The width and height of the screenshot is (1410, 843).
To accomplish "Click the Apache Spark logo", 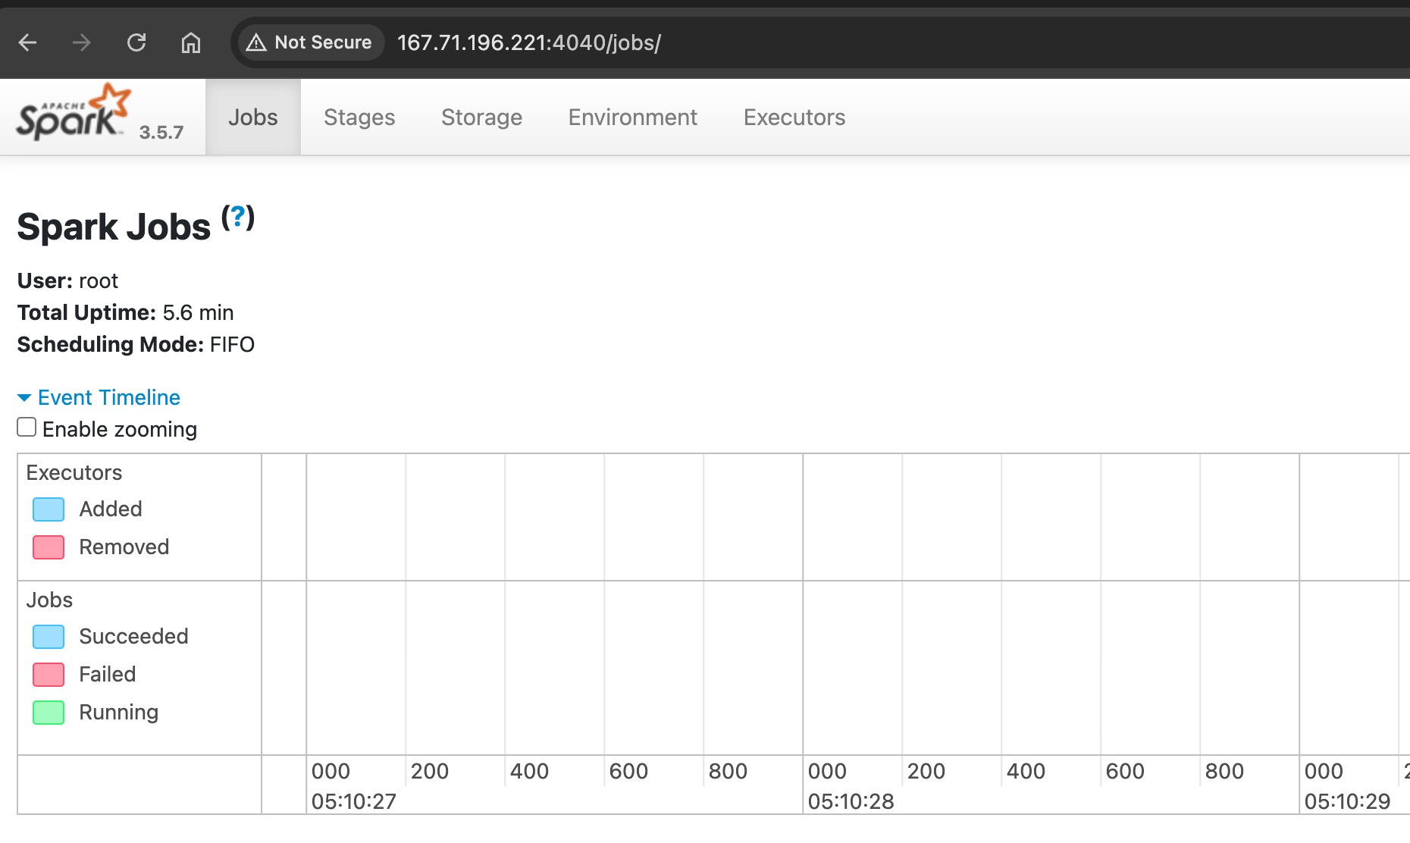I will point(74,114).
